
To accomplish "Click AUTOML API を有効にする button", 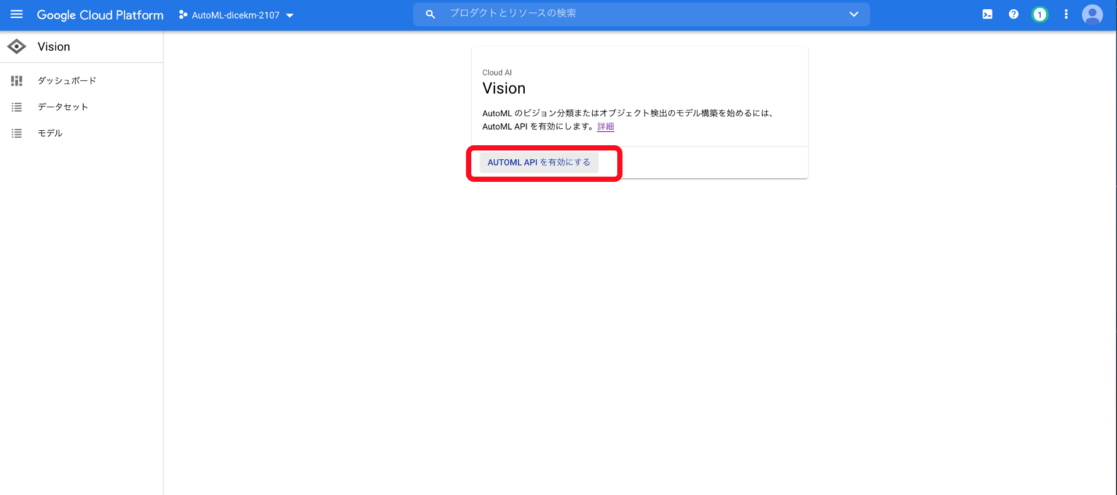I will 539,163.
